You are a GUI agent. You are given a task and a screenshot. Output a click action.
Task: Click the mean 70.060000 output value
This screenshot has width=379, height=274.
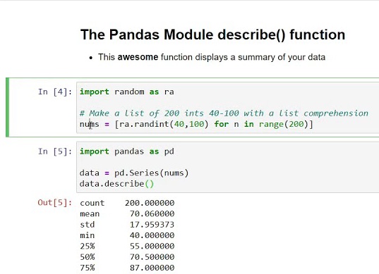(x=152, y=213)
